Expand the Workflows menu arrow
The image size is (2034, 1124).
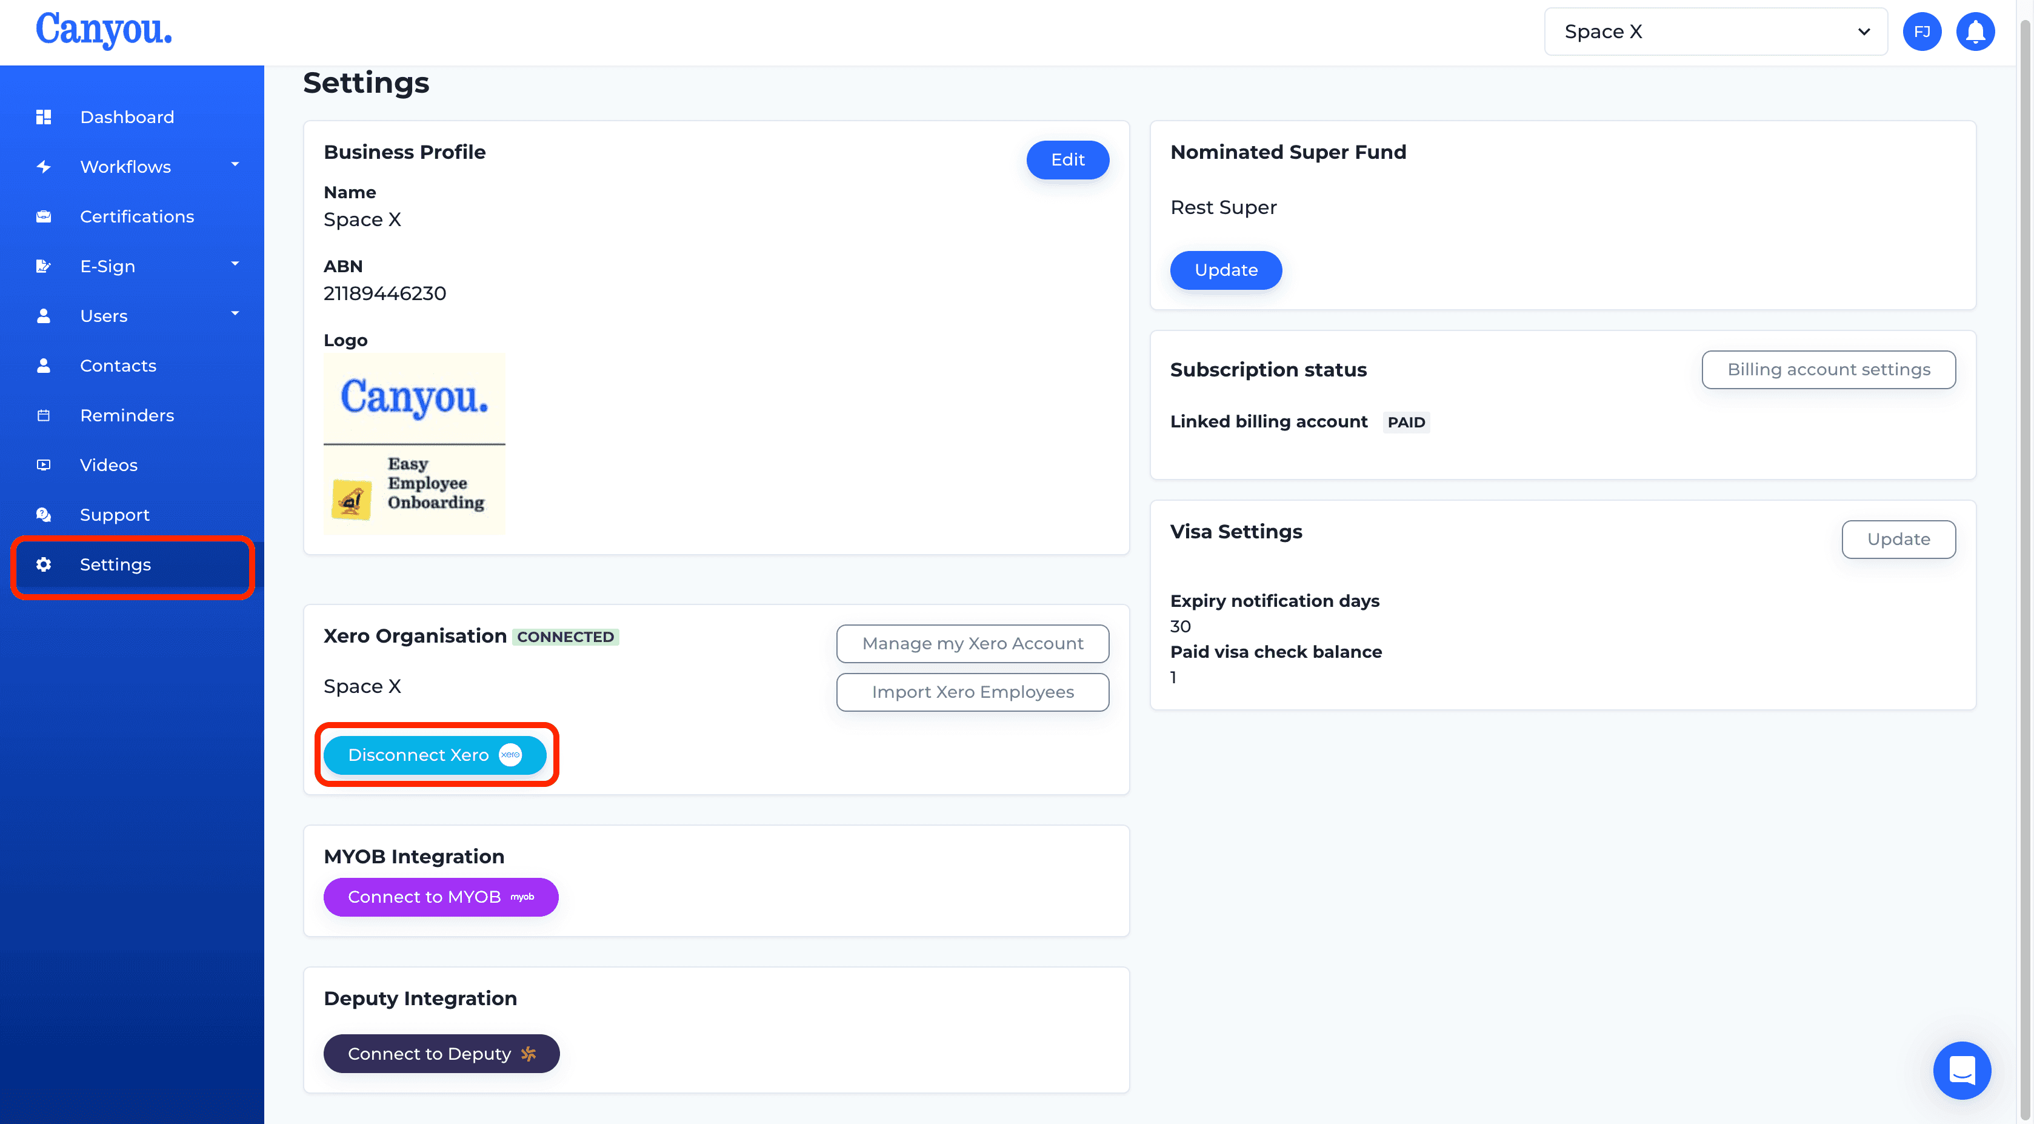pyautogui.click(x=235, y=165)
